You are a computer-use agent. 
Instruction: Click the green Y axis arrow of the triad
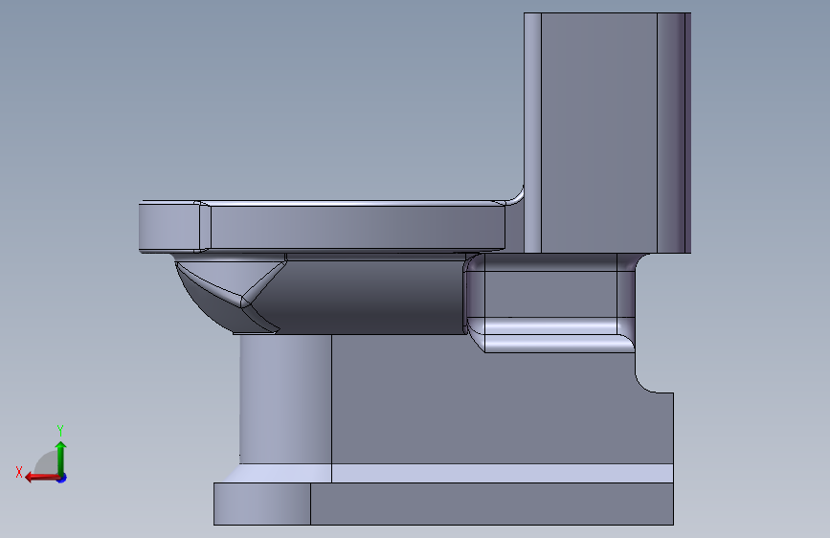tap(61, 458)
